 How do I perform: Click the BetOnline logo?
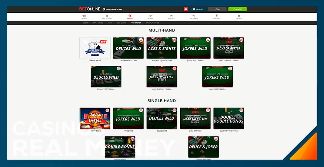point(90,9)
